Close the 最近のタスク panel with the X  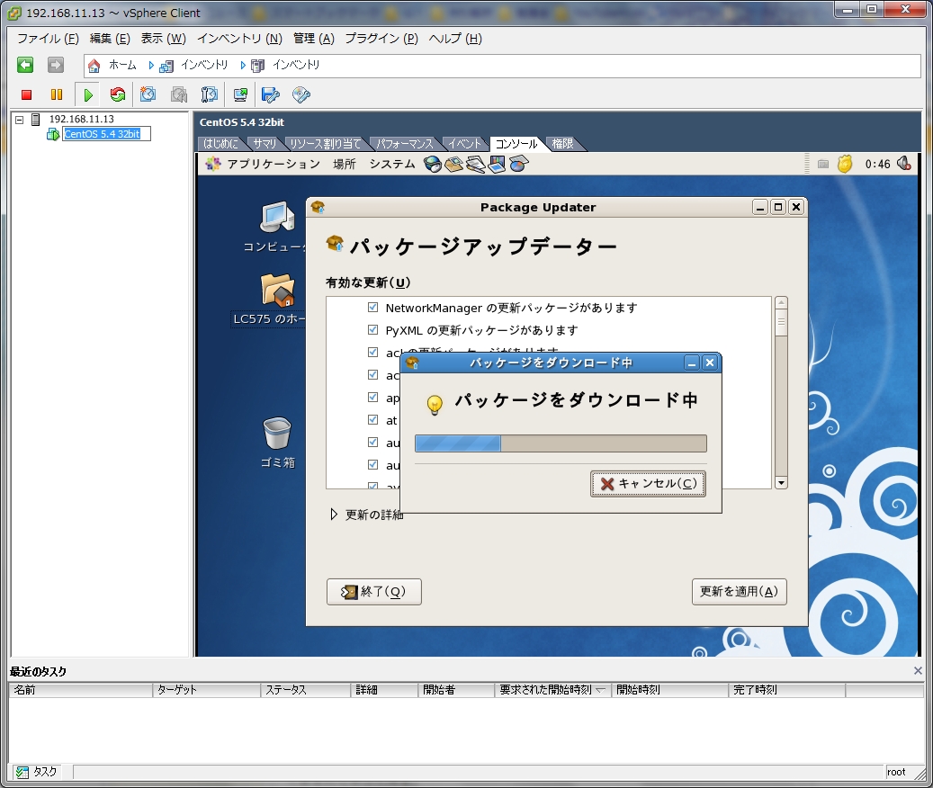(918, 671)
